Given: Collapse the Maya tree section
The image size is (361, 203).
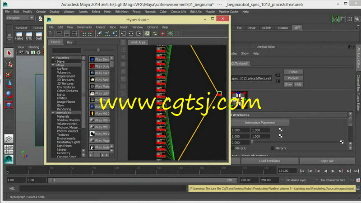Looking at the screenshot, I should [53, 65].
